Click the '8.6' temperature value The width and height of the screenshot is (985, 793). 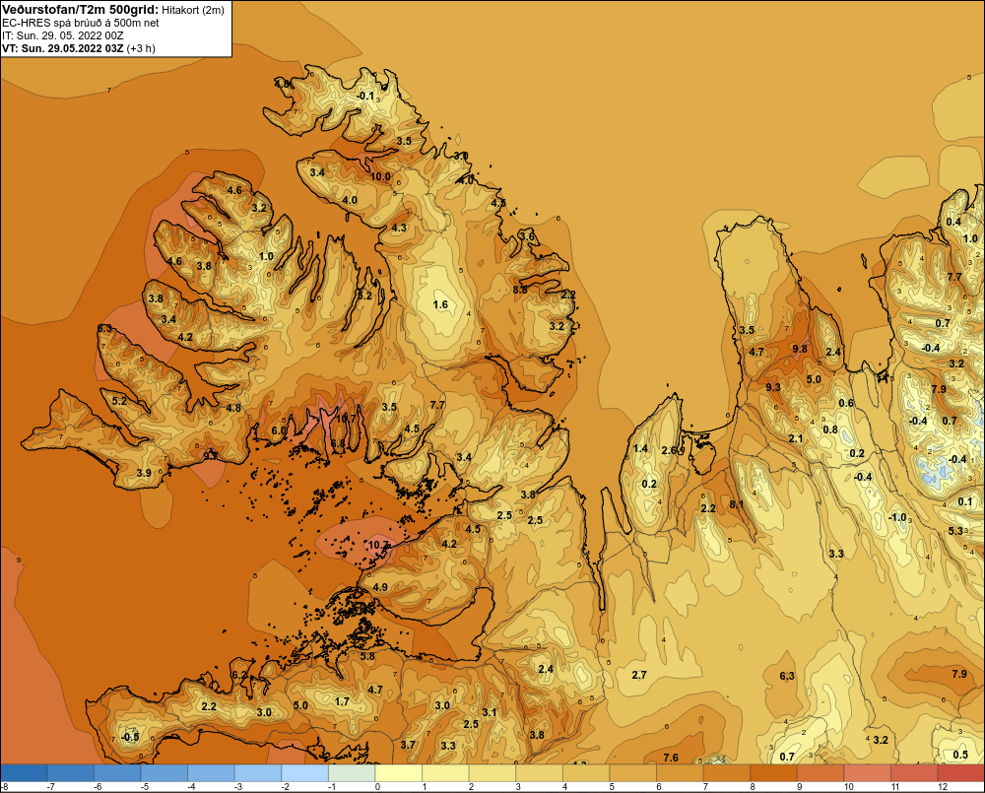pos(520,290)
